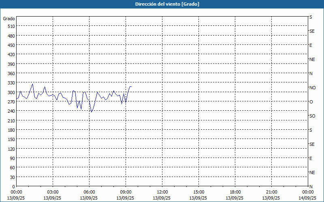This screenshot has height=202, width=324.
Task: Pick the 30 degree axis label
Action: [x=13, y=177]
